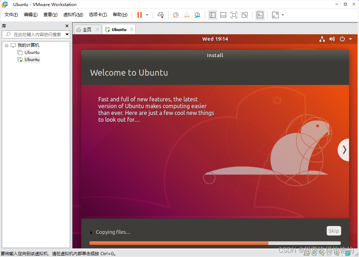
Task: Expand the Ubuntu system menu arrow
Action: [x=350, y=39]
